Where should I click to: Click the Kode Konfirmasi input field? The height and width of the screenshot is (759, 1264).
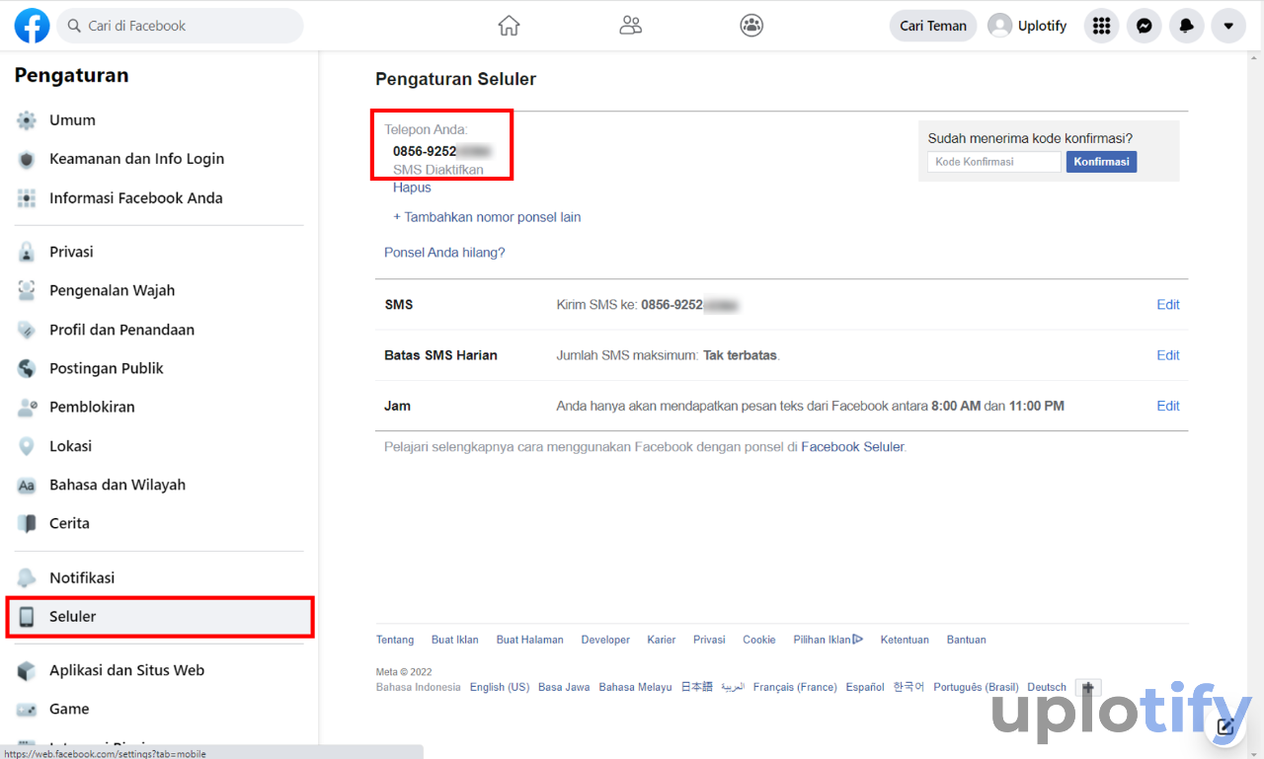point(994,162)
